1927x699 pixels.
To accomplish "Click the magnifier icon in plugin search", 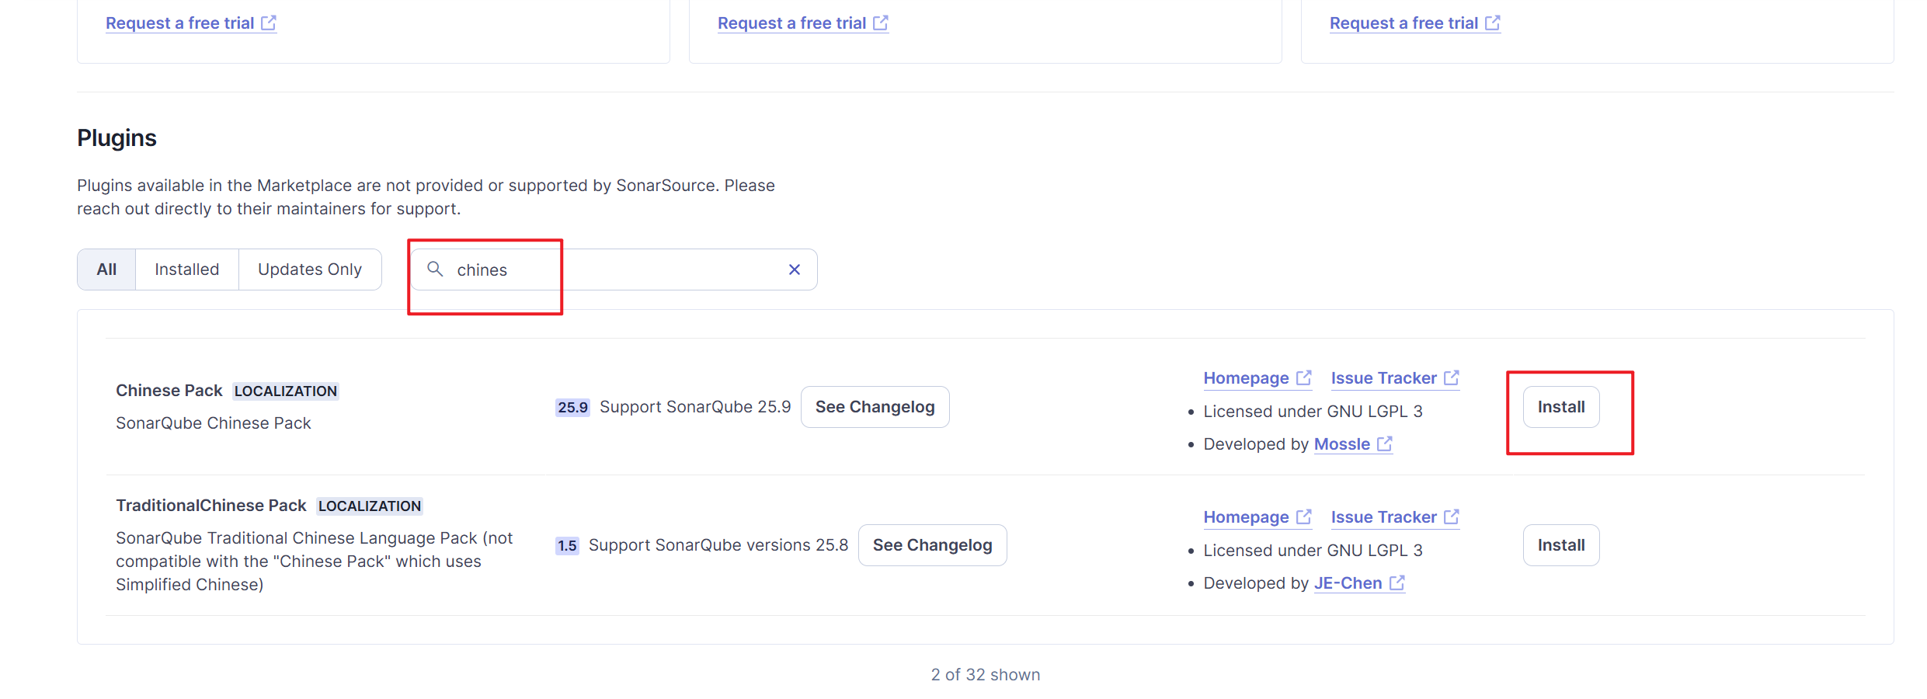I will coord(435,269).
